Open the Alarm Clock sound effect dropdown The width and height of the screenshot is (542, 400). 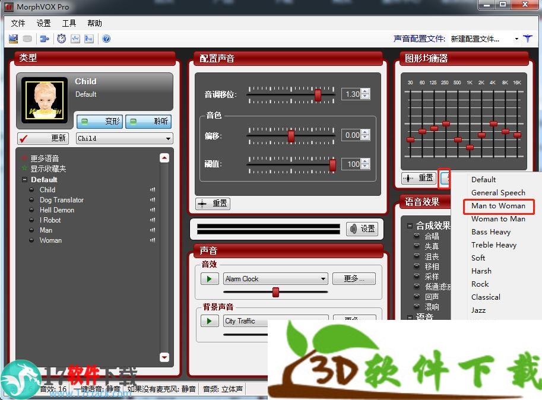(x=275, y=279)
